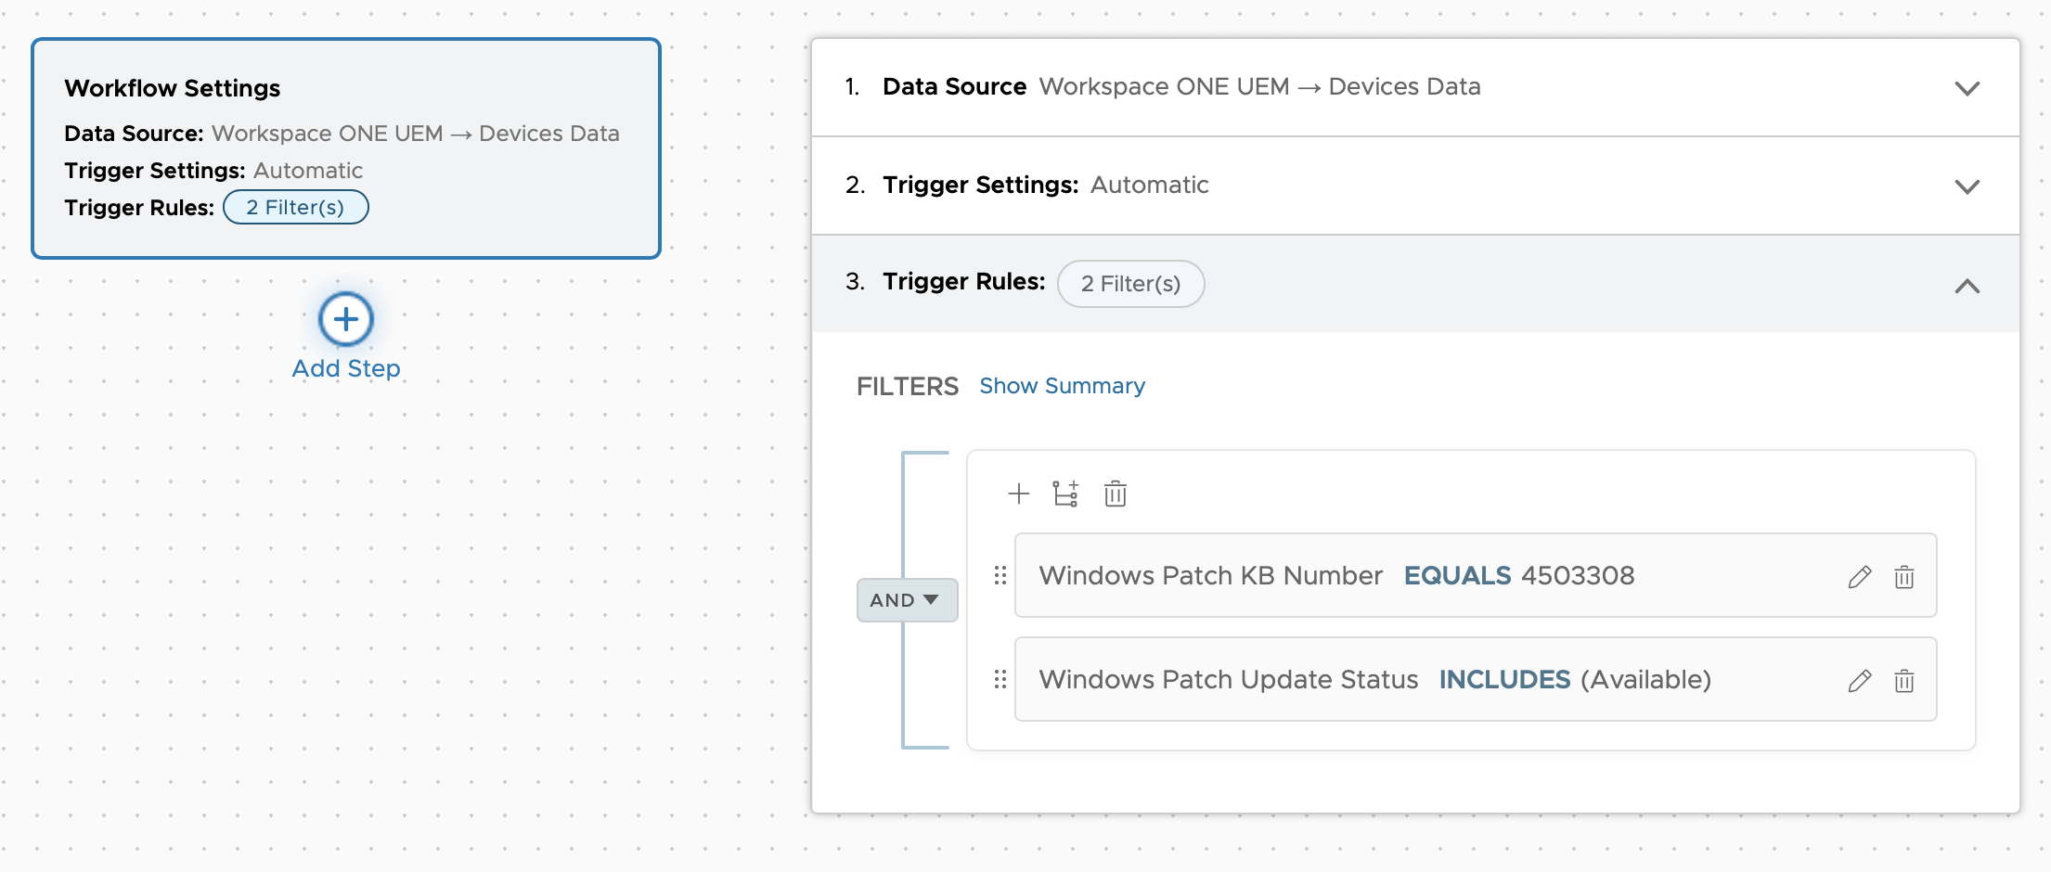This screenshot has width=2051, height=872.
Task: Delete the entire filter group
Action: [1115, 494]
